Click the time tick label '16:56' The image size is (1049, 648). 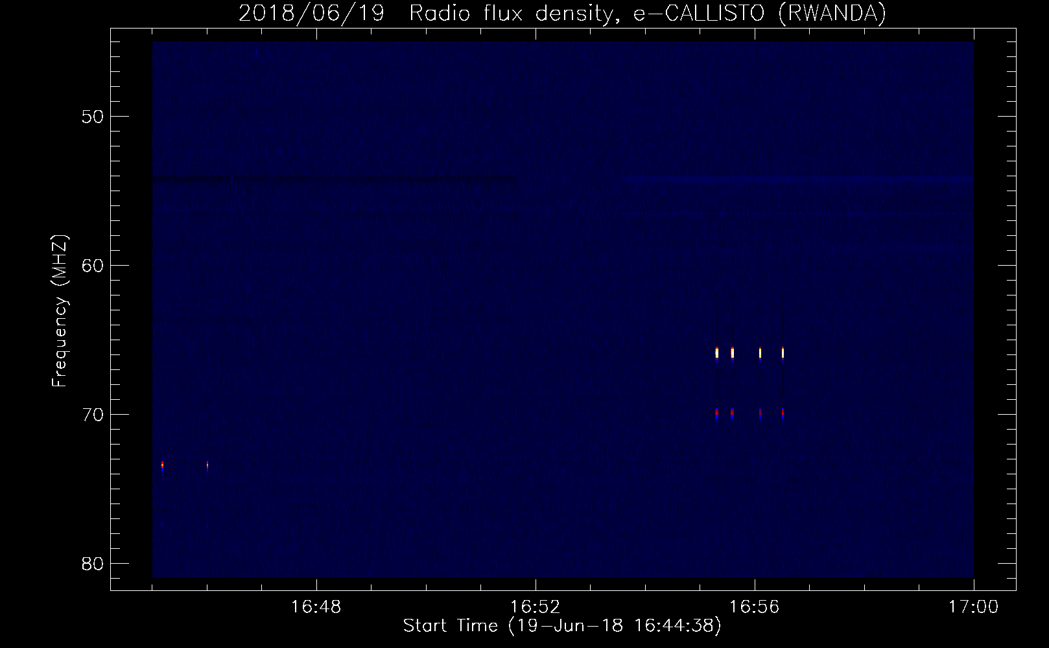(x=755, y=607)
